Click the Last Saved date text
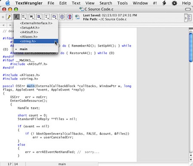193x166 pixels. click(x=110, y=15)
